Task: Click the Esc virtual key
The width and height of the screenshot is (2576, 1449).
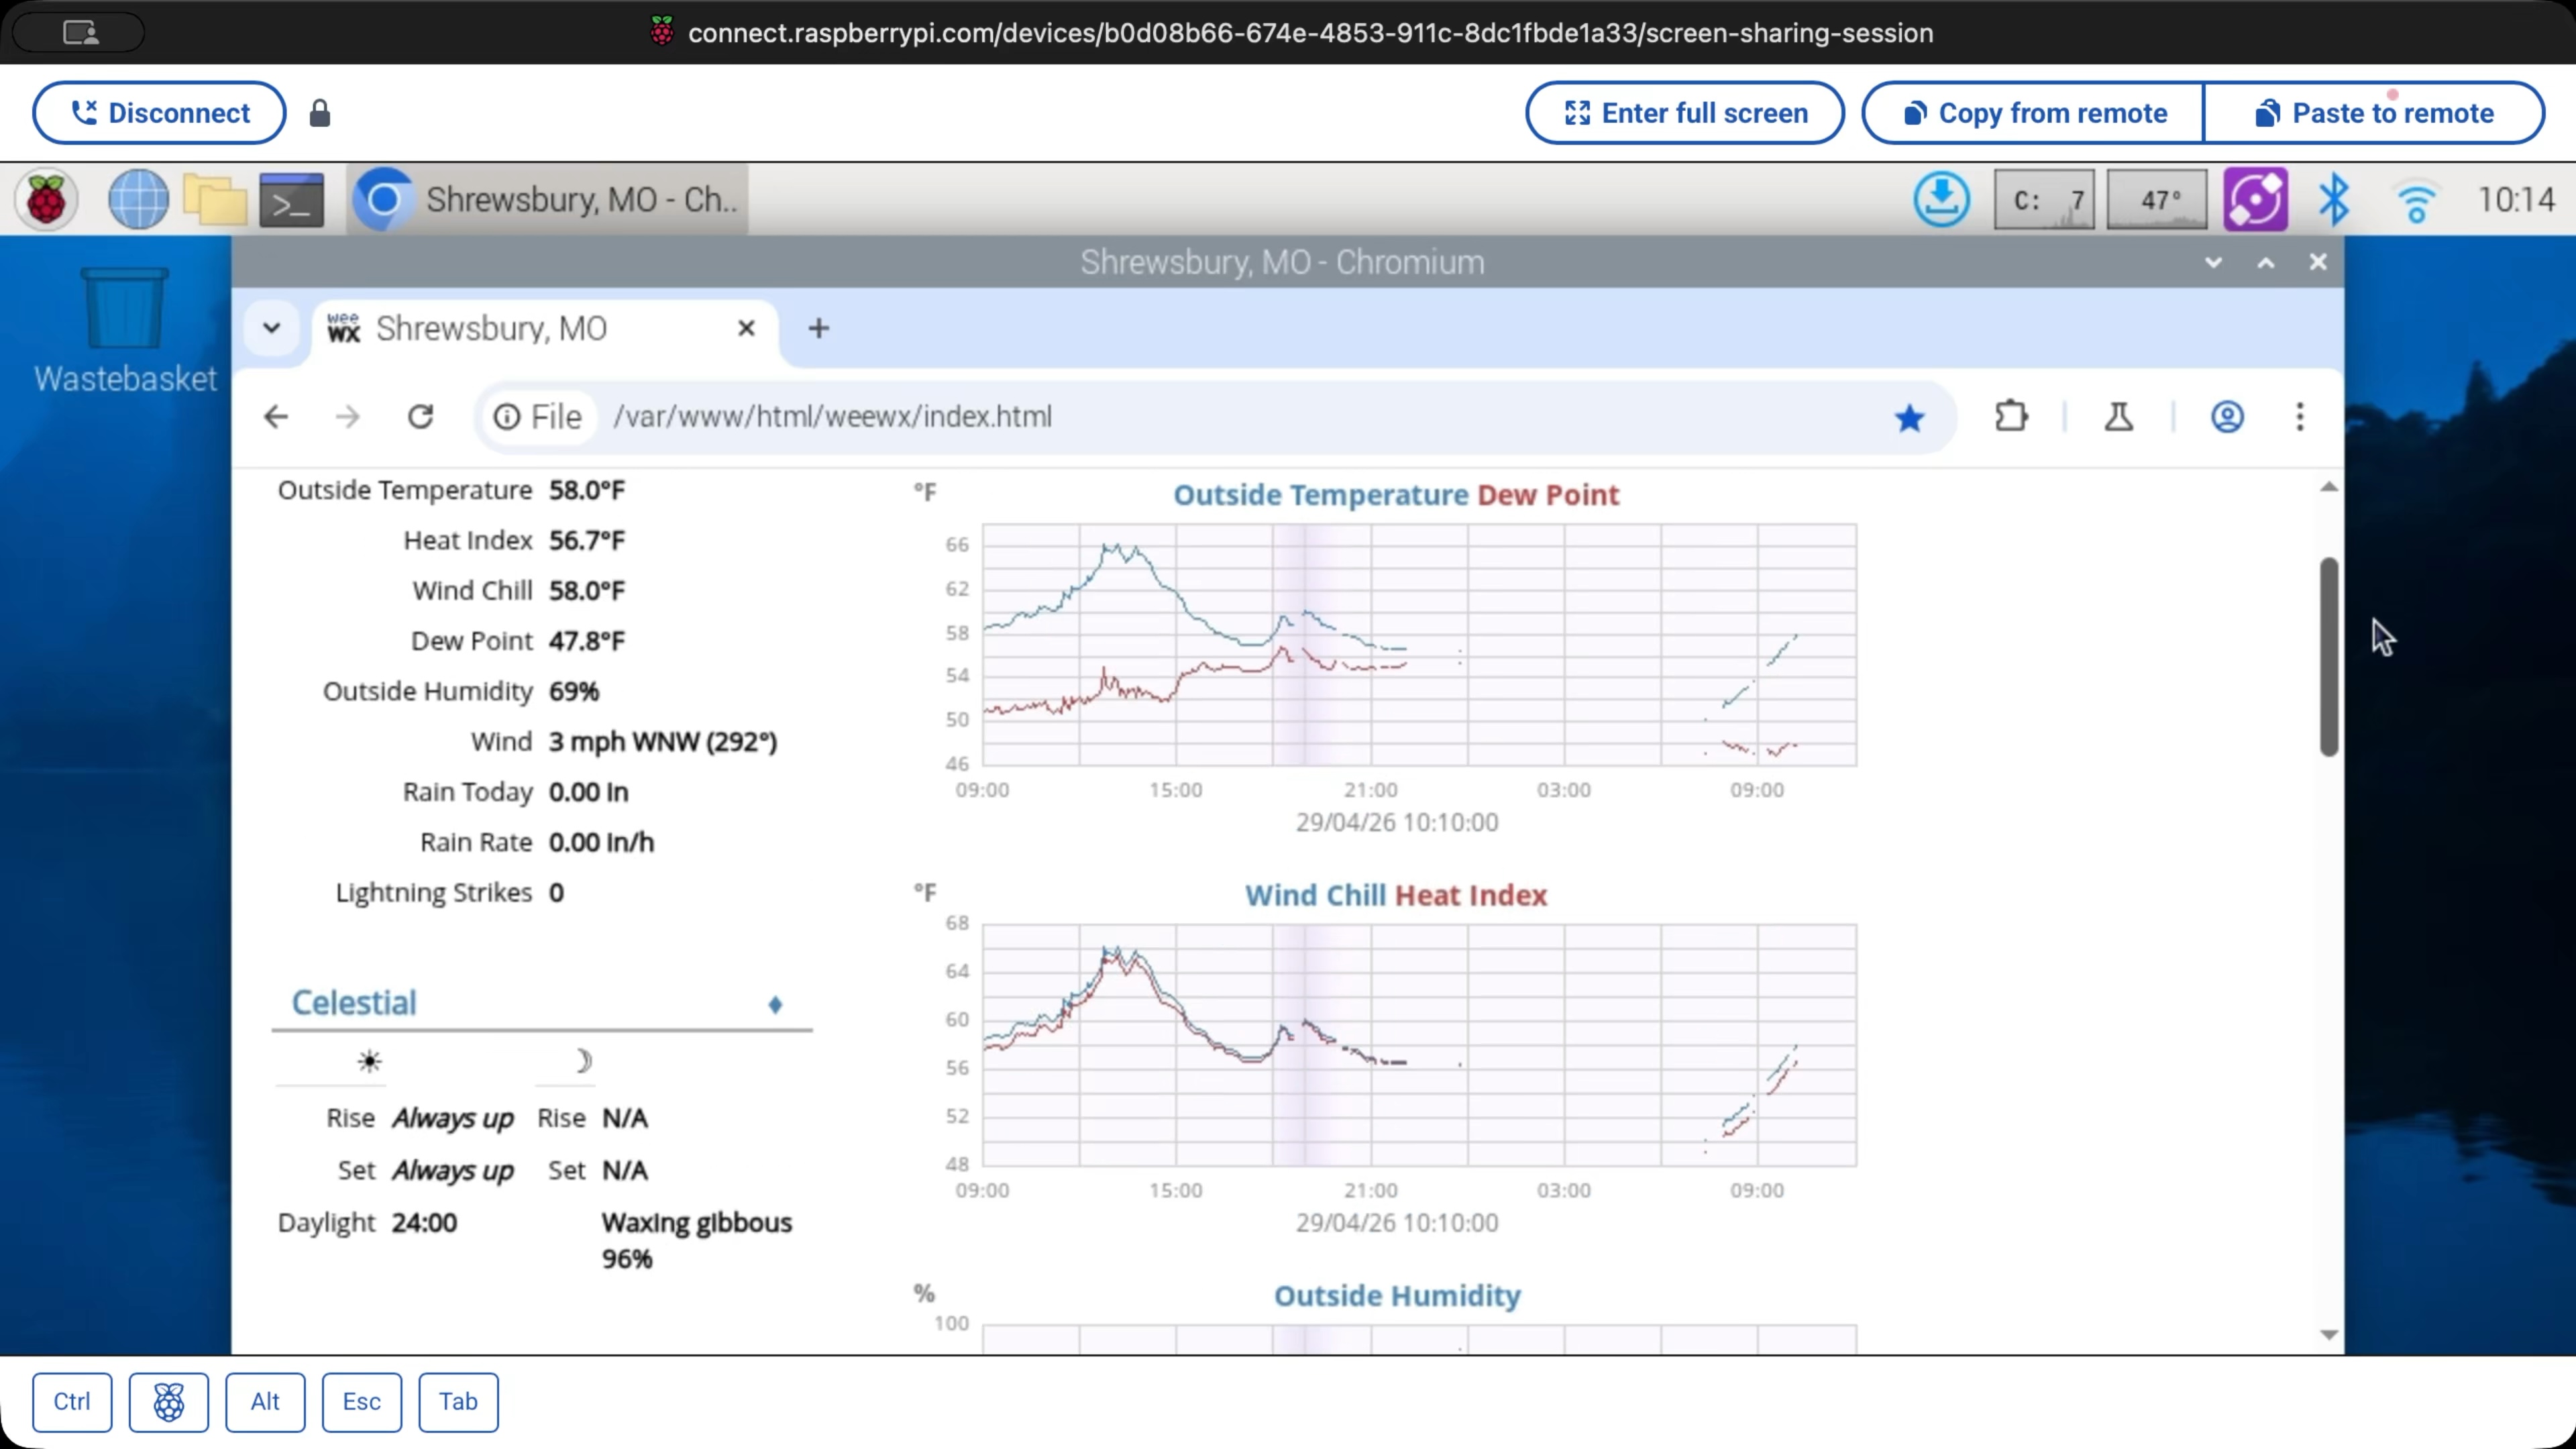Action: pos(362,1401)
